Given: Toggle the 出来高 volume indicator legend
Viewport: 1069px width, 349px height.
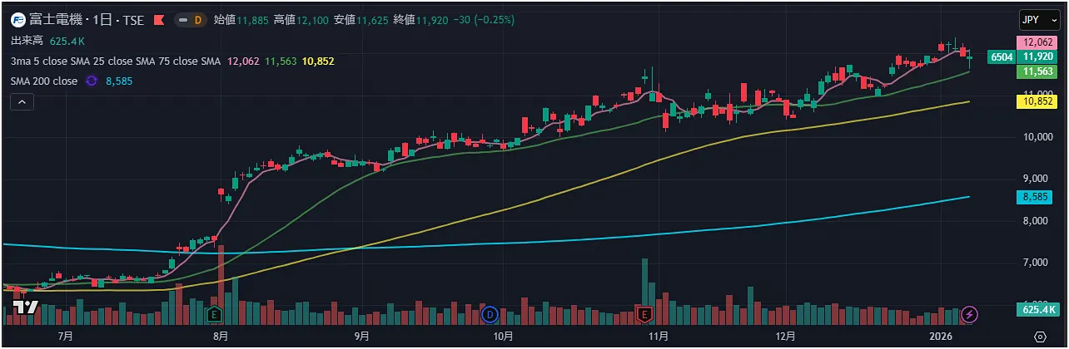Looking at the screenshot, I should coord(27,40).
